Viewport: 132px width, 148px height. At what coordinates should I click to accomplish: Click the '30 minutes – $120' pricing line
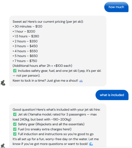(27, 26)
